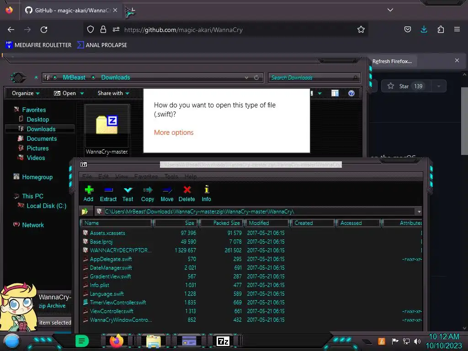Select Documents in the navigation pane
Viewport: 468px width, 351px height.
42,138
